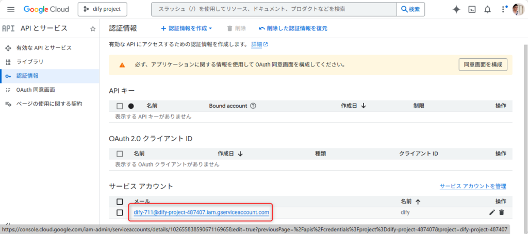Screen dimensions: 528x234
Task: Delete the dify service account trash icon
Action: (x=502, y=212)
